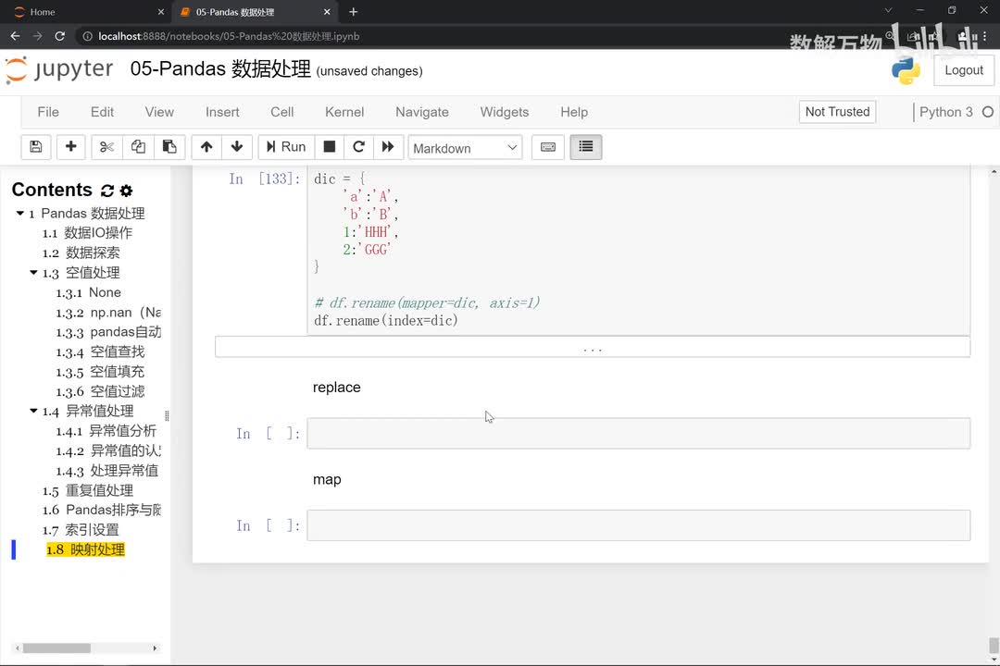Click the Not Trusted button
This screenshot has height=666, width=1000.
[837, 112]
